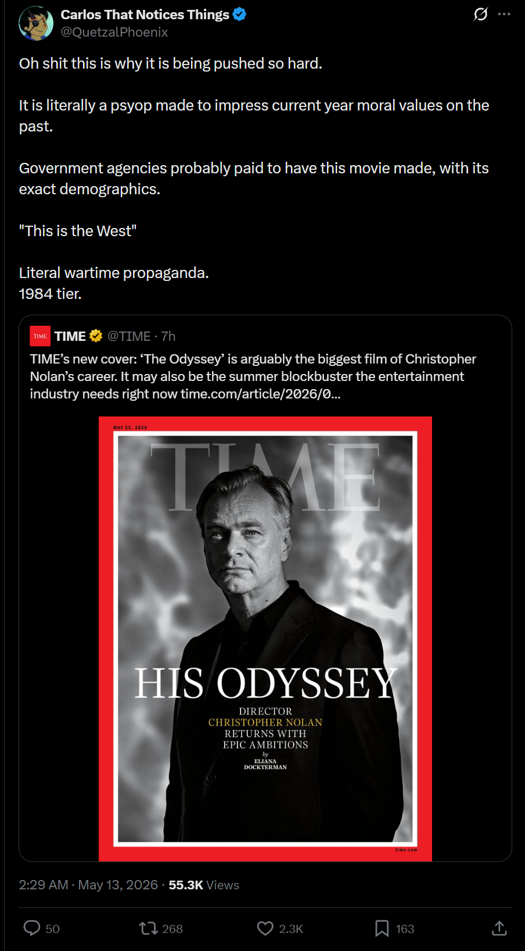Viewport: 525px width, 951px height.
Task: Open the quoted TIME post text
Action: pos(253,376)
